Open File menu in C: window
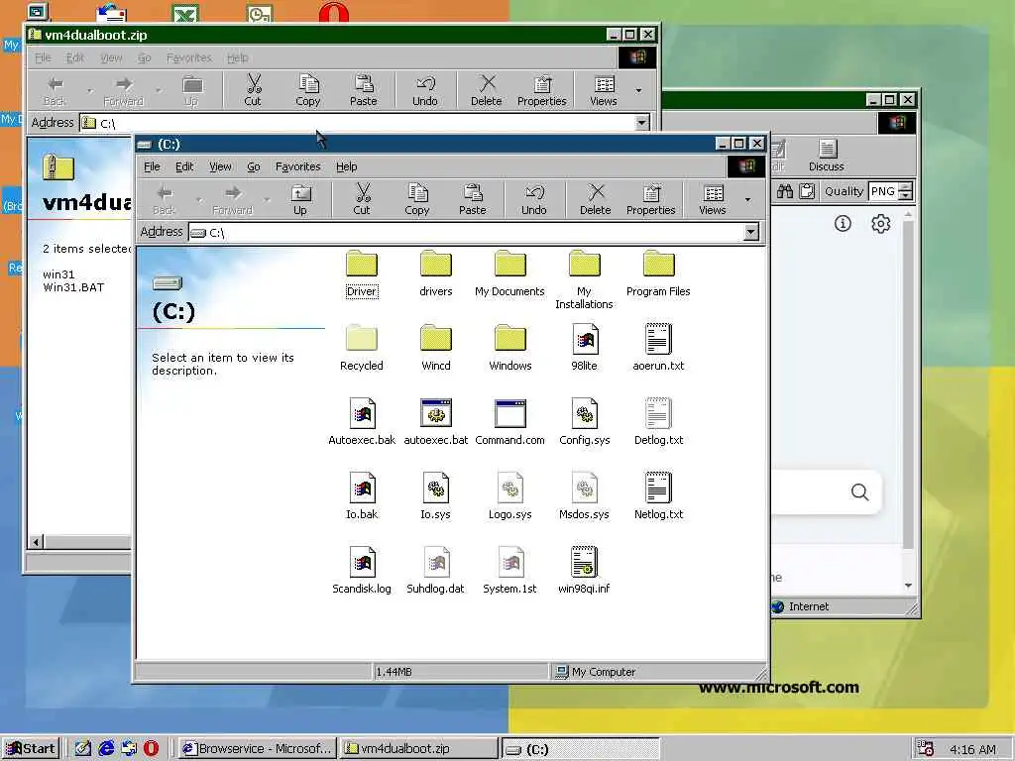1015x761 pixels. [152, 166]
